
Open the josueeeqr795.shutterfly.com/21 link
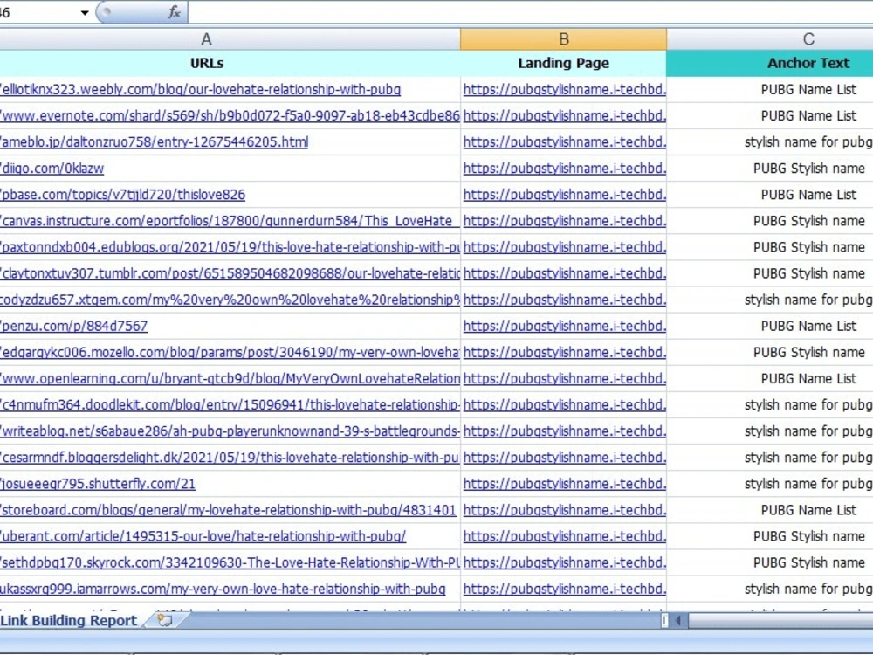[98, 484]
